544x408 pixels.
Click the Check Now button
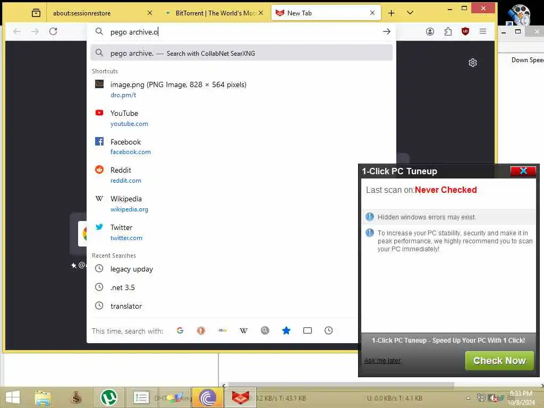coord(499,361)
